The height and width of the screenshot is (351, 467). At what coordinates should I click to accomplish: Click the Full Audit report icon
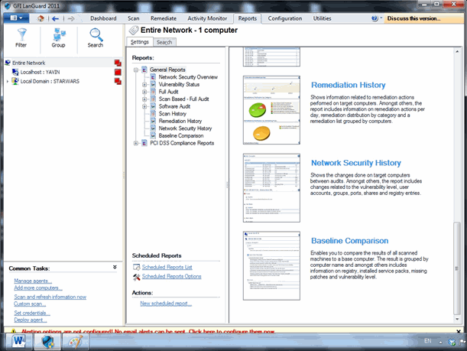[153, 92]
